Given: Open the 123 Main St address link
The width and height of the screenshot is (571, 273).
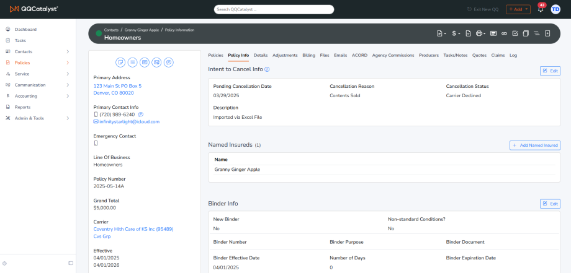Looking at the screenshot, I should (x=117, y=89).
